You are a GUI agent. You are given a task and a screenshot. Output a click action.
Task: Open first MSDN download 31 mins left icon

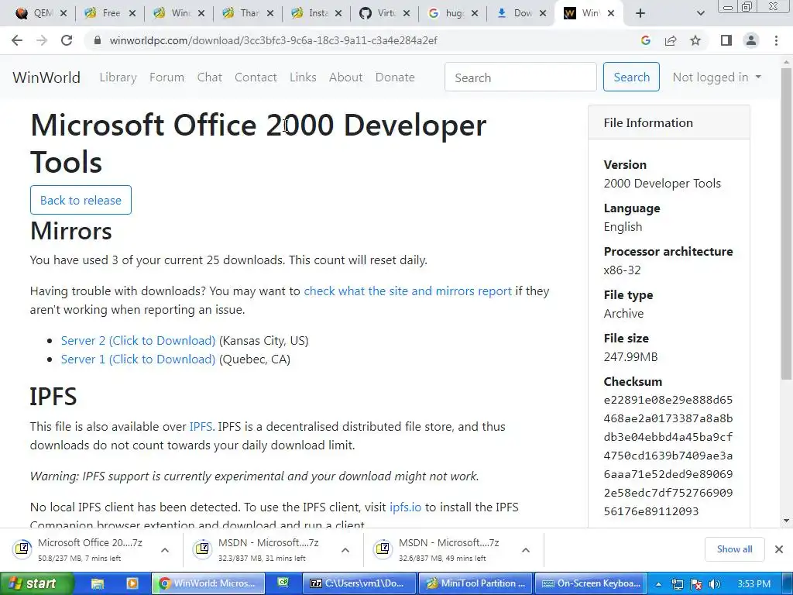tap(202, 549)
